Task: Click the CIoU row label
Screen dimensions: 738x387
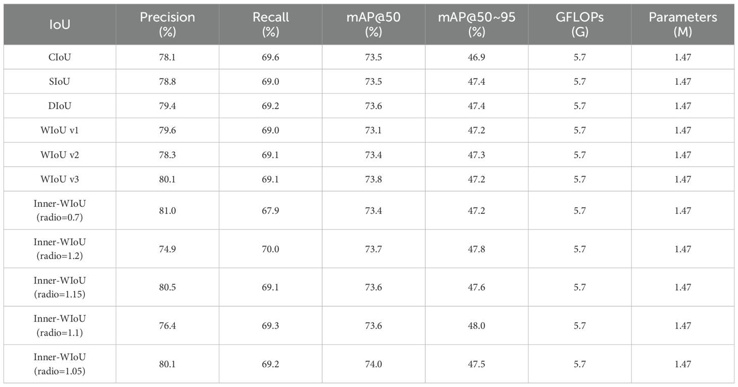Action: (x=60, y=58)
